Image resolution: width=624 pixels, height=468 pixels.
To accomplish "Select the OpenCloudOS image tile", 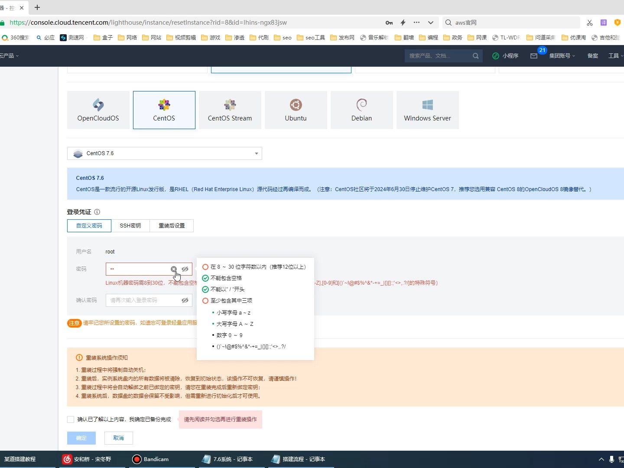I will click(98, 110).
